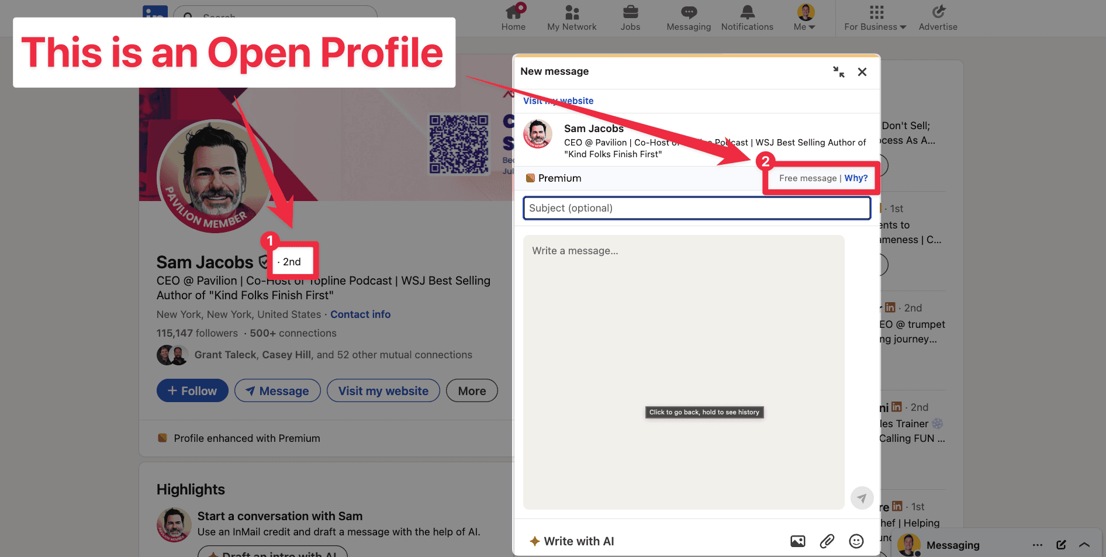Start Write with AI

(572, 541)
